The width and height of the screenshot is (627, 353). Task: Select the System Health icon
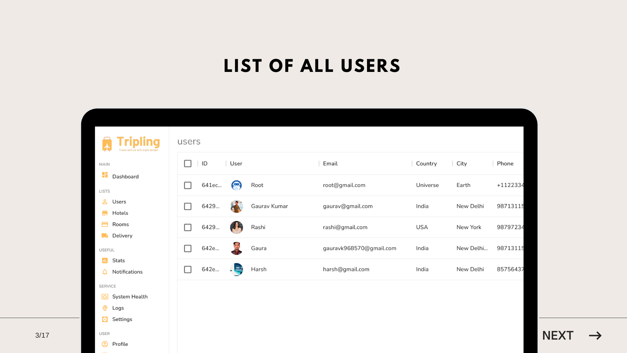(105, 296)
